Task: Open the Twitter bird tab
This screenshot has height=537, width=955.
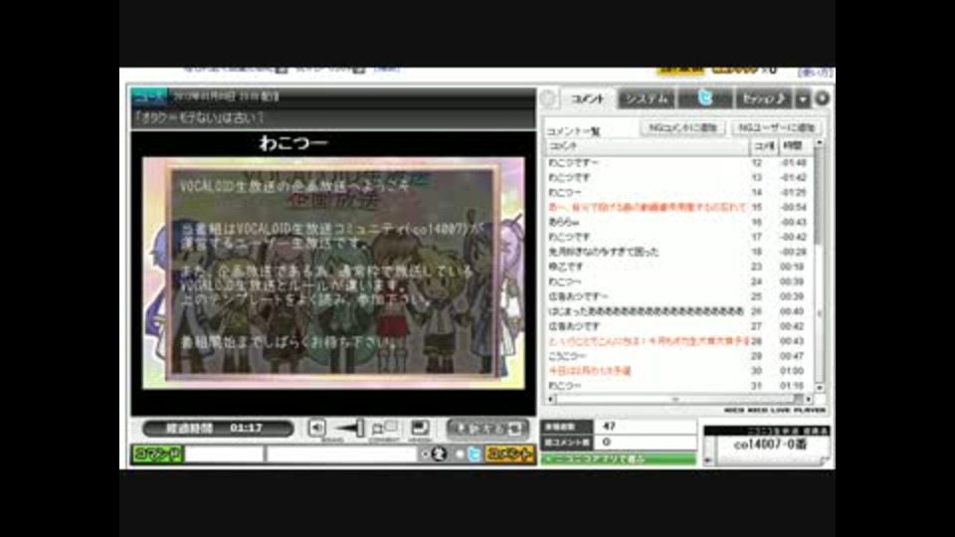Action: click(x=705, y=98)
